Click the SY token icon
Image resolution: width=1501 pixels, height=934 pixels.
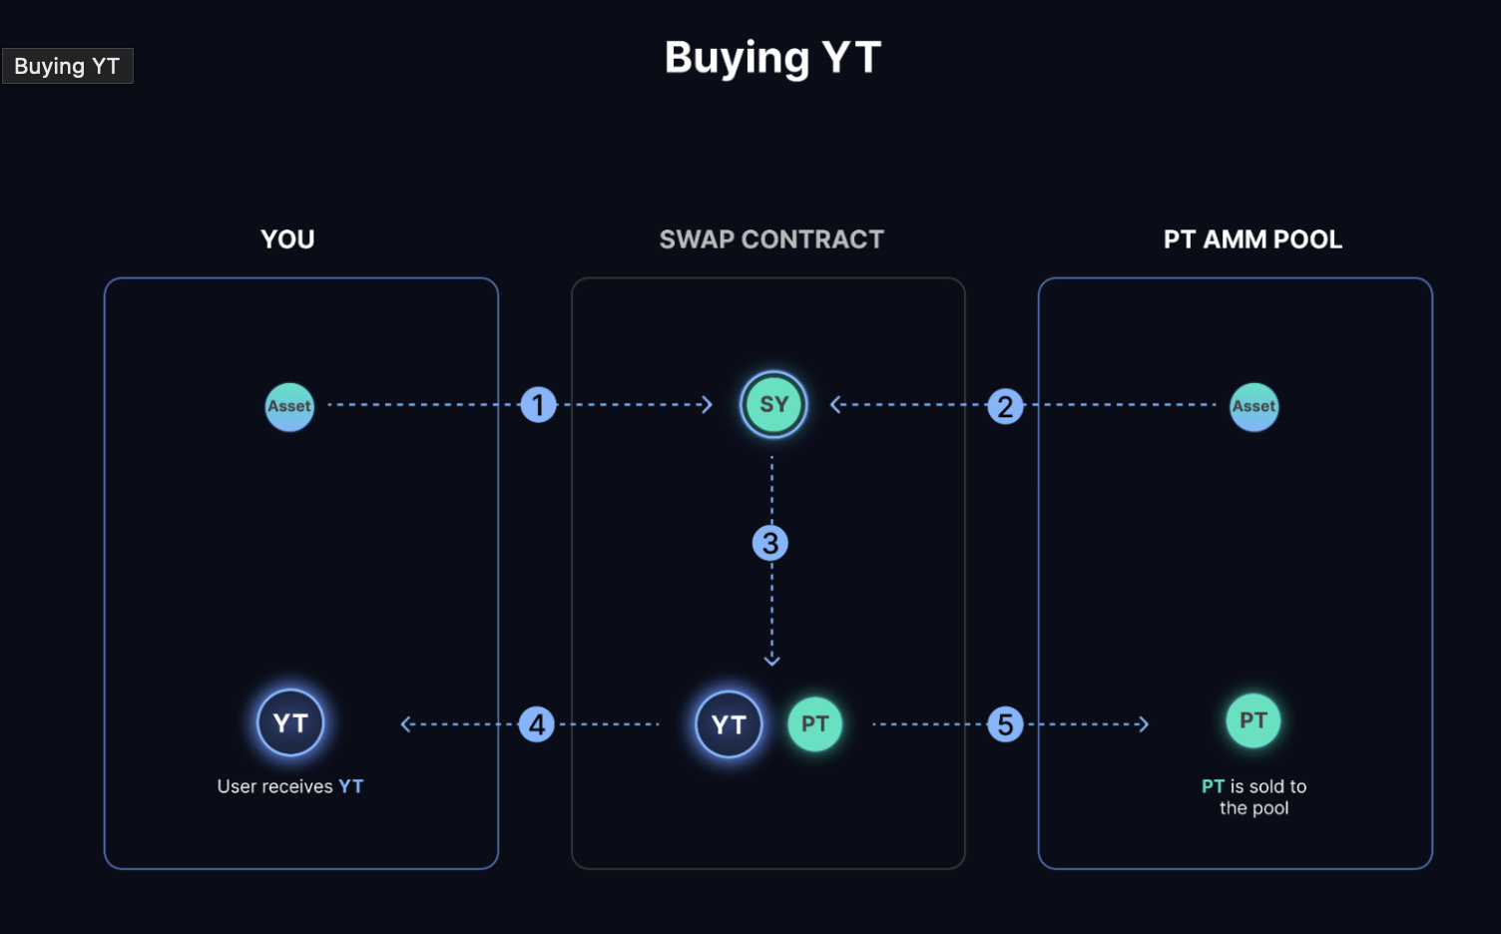[x=773, y=405]
